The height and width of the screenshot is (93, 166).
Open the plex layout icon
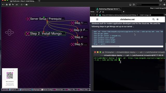(x=22, y=5)
